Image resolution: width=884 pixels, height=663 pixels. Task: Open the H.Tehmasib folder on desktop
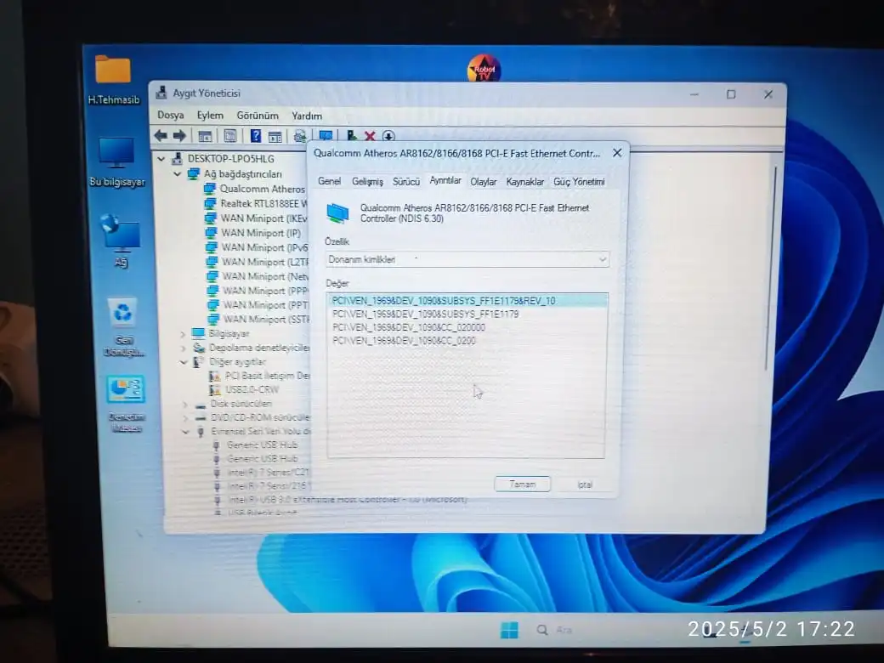click(x=113, y=80)
